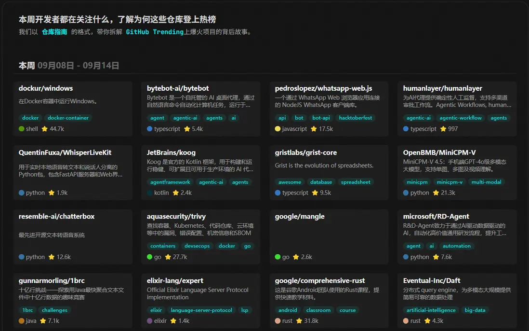This screenshot has height=331, width=529.
Task: Click the kotlin language dot on koog card
Action: [150, 193]
